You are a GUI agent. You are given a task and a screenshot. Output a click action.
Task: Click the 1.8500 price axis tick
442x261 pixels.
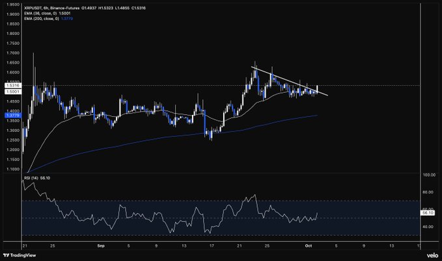click(12, 24)
